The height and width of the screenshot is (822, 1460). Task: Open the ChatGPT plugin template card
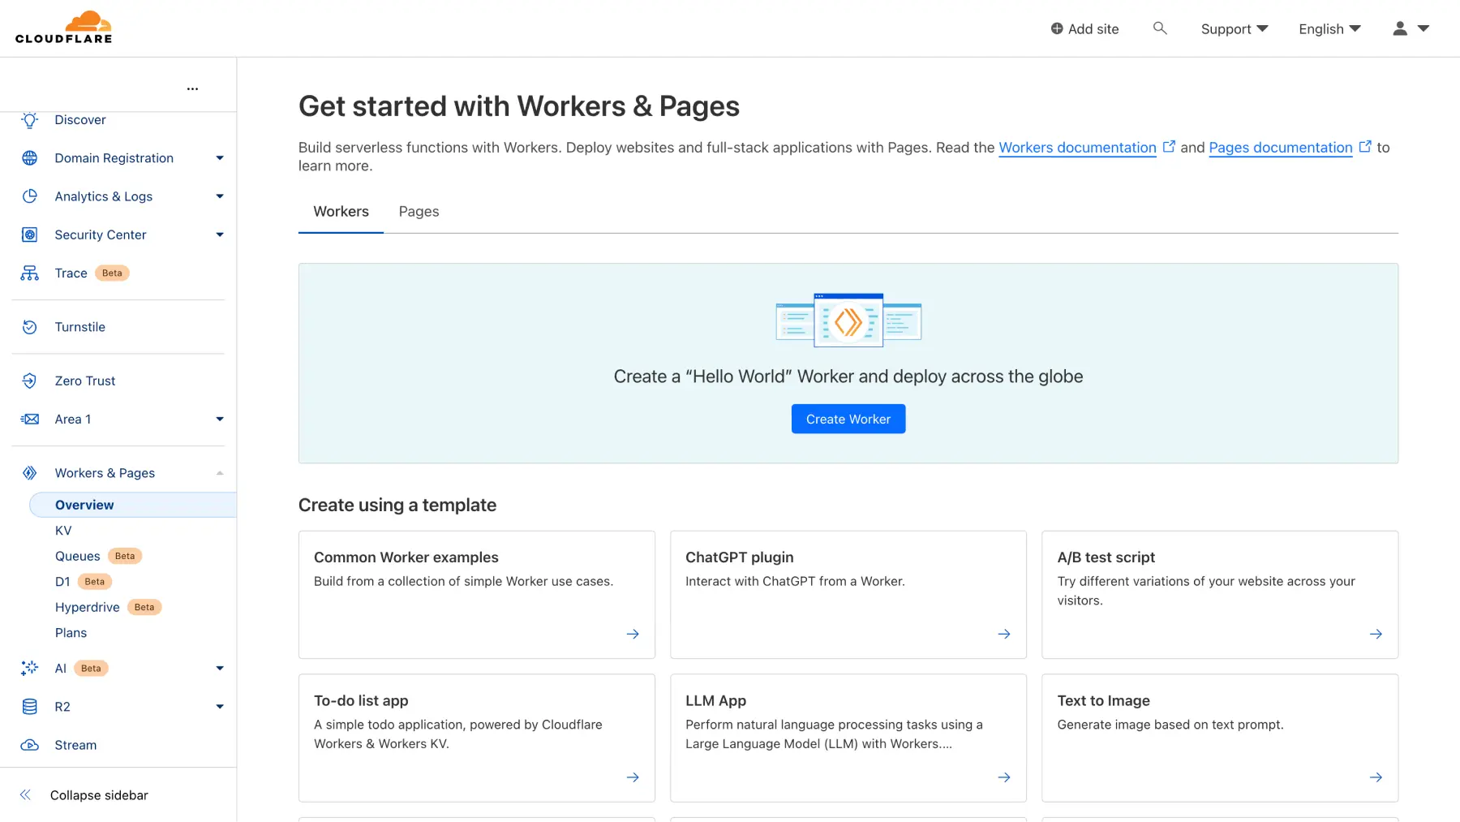[848, 595]
